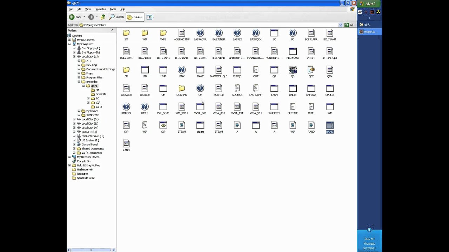Expand the WINDOWS folder node
449x252 pixels.
(x=79, y=115)
